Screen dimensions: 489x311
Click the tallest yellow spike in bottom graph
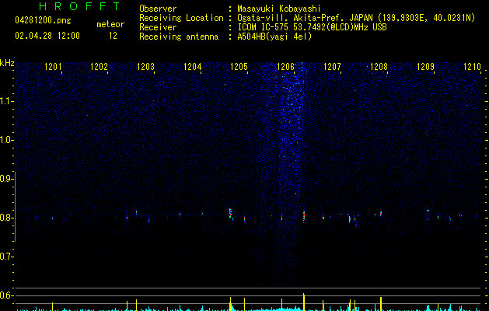click(304, 302)
